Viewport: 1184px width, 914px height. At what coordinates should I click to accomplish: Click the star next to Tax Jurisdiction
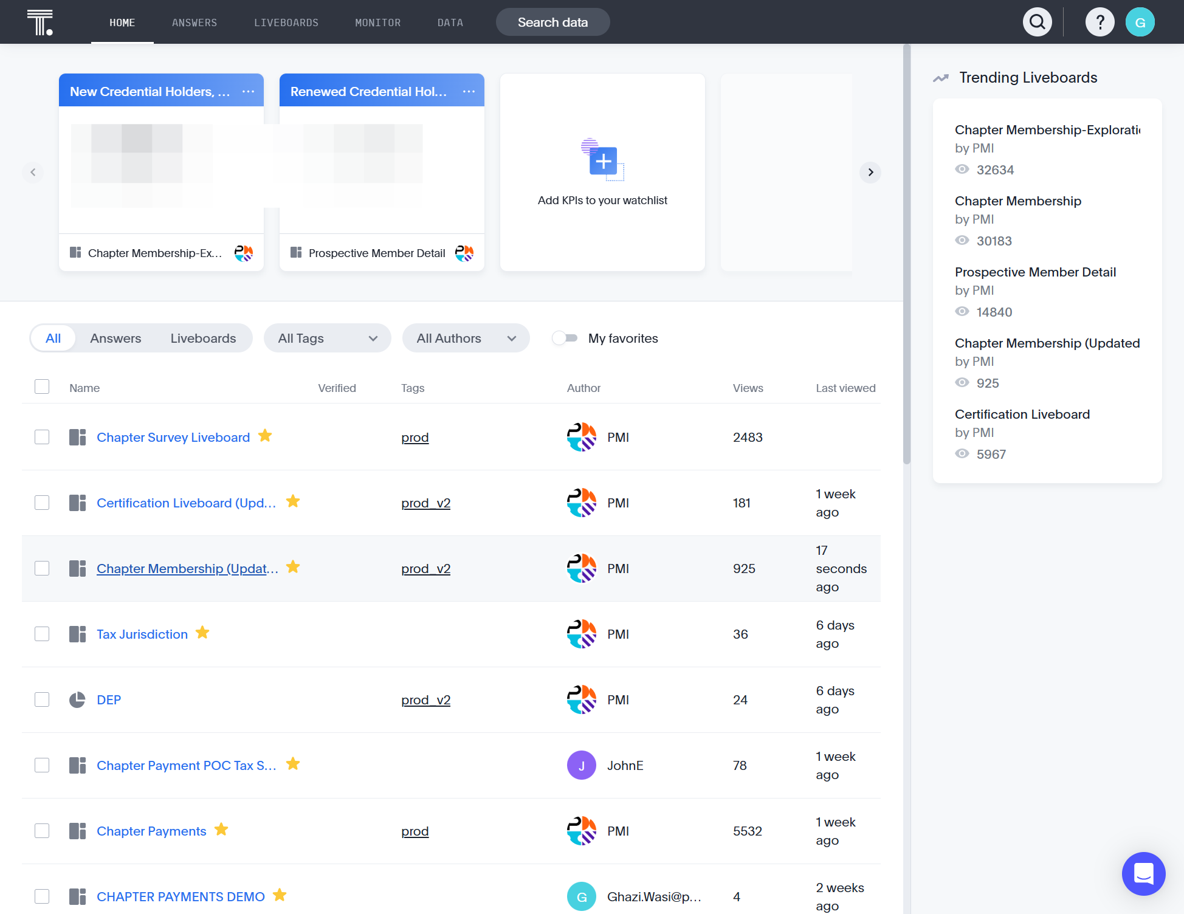coord(202,633)
